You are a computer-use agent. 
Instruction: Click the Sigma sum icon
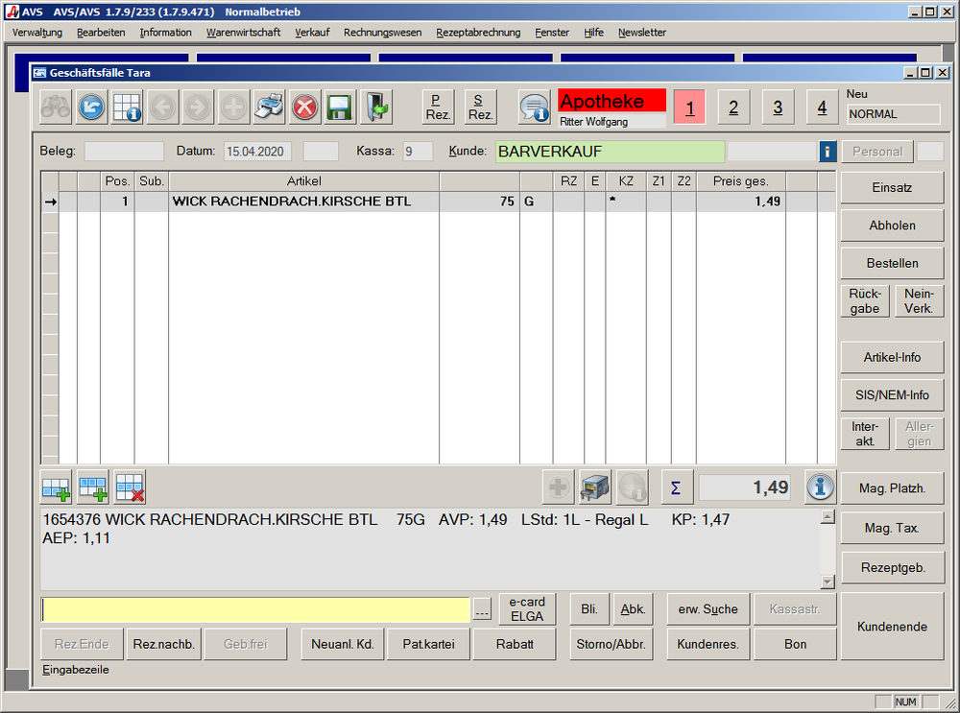click(x=676, y=487)
